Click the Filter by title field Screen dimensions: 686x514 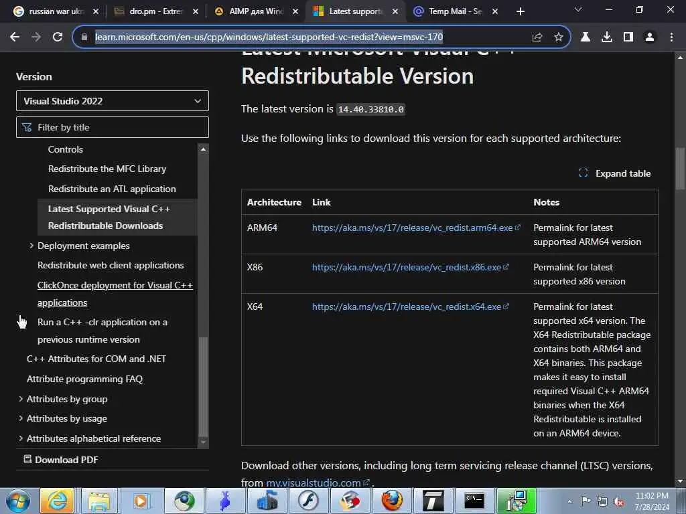[113, 127]
